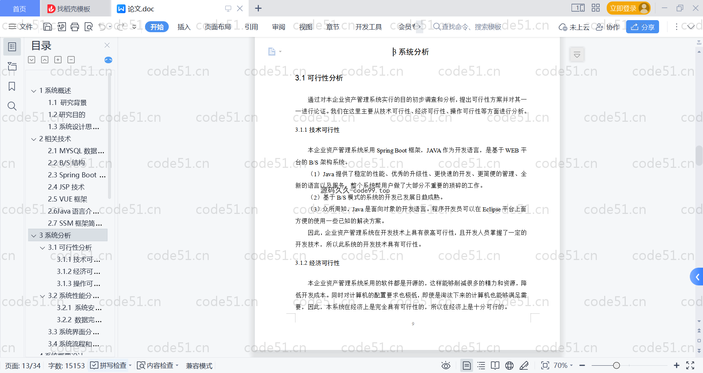The width and height of the screenshot is (703, 373).
Task: Switch to outline view icon in status bar
Action: pyautogui.click(x=481, y=365)
